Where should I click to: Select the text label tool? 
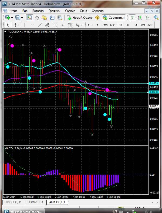pyautogui.click(x=63, y=25)
